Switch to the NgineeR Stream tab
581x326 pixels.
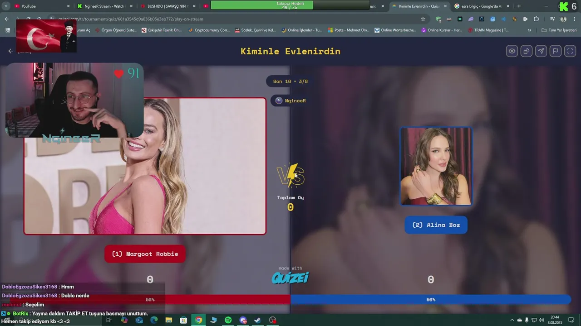coord(104,6)
